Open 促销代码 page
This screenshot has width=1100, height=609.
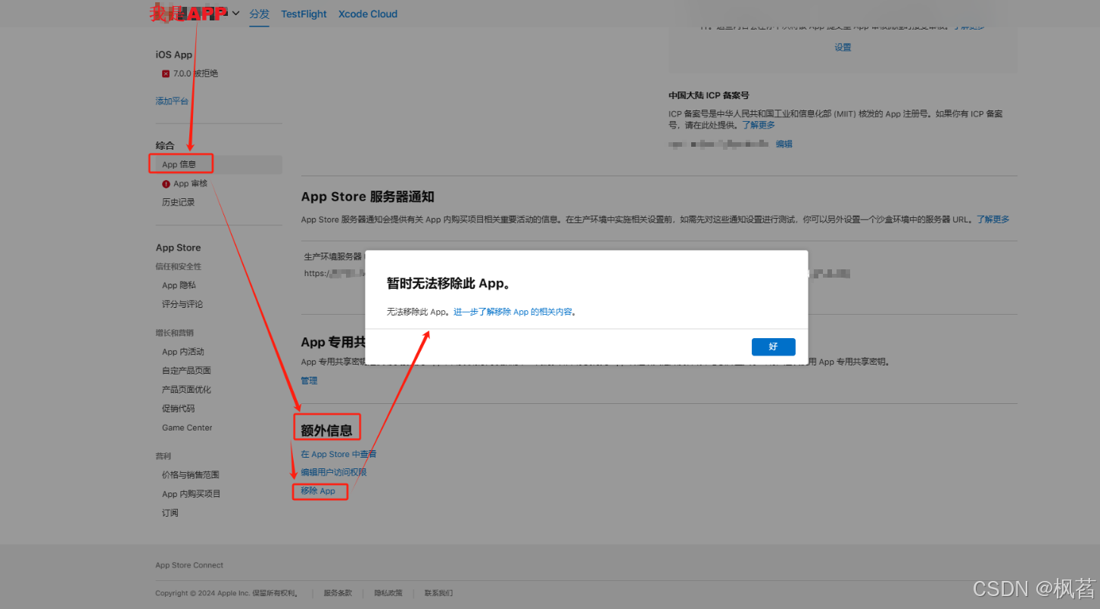pos(178,409)
